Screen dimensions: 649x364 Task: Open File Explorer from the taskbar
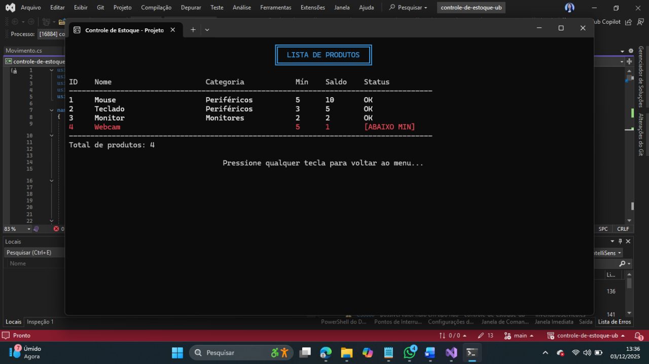pos(347,352)
